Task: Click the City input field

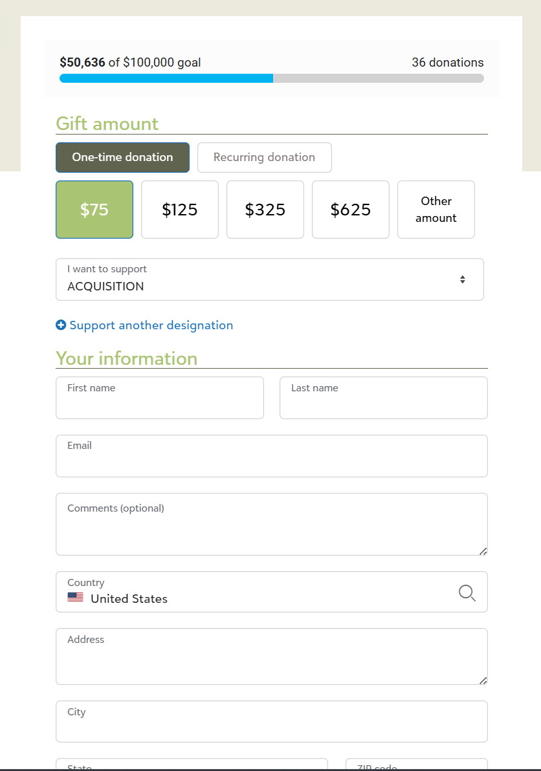Action: click(x=271, y=721)
